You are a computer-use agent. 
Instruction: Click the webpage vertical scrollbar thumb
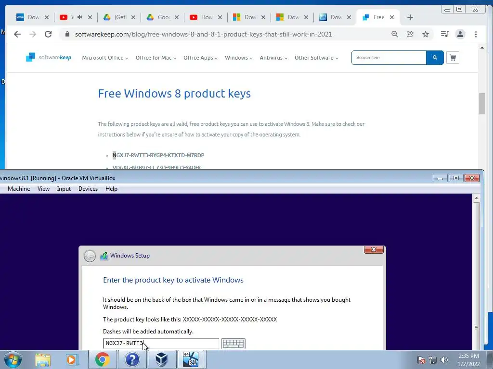482,103
